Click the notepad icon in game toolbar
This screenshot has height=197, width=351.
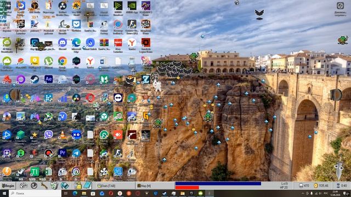click(x=88, y=186)
